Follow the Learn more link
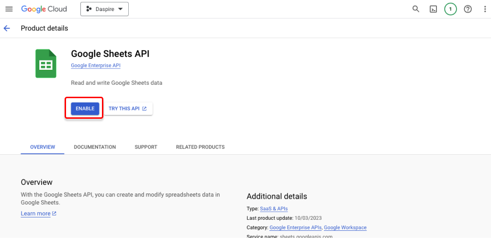The width and height of the screenshot is (491, 238). pos(38,214)
